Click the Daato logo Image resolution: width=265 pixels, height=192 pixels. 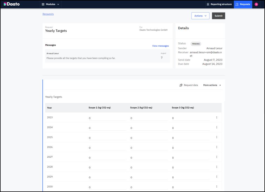pyautogui.click(x=11, y=4)
